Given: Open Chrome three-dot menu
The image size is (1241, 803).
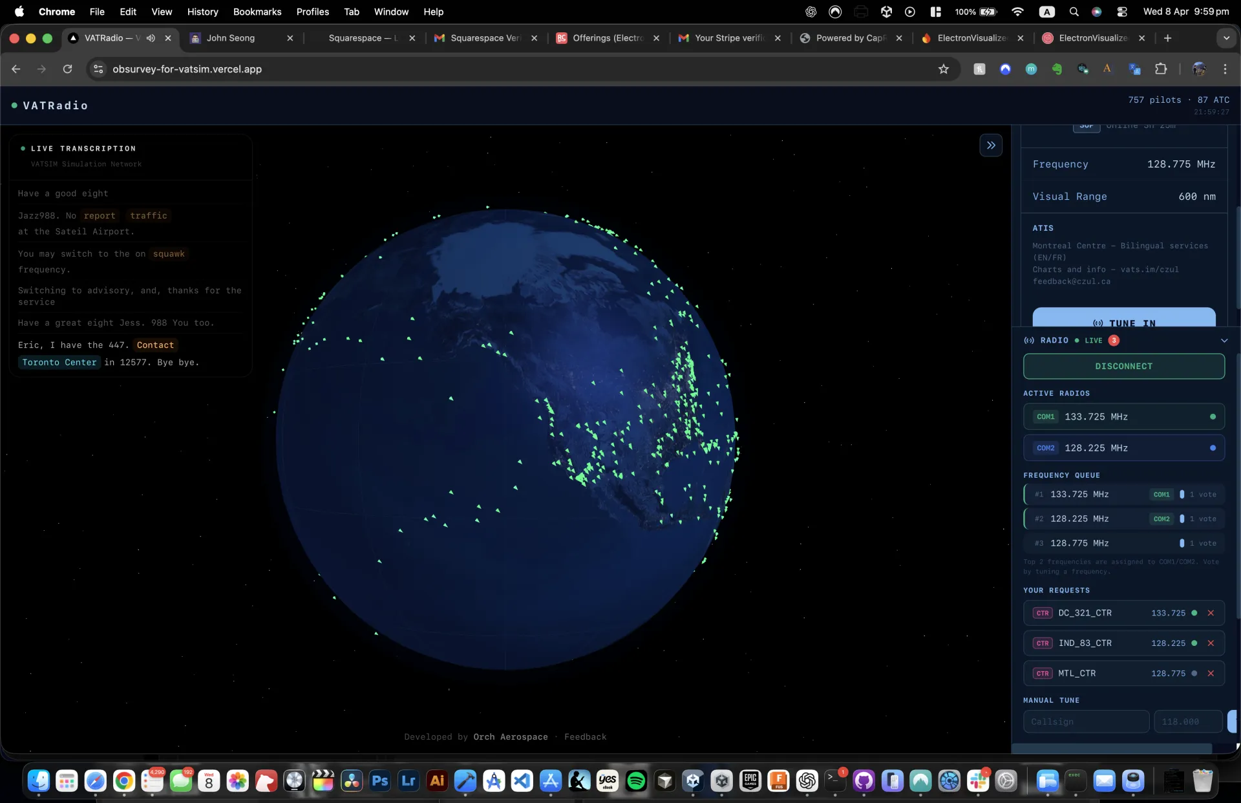Looking at the screenshot, I should point(1225,69).
